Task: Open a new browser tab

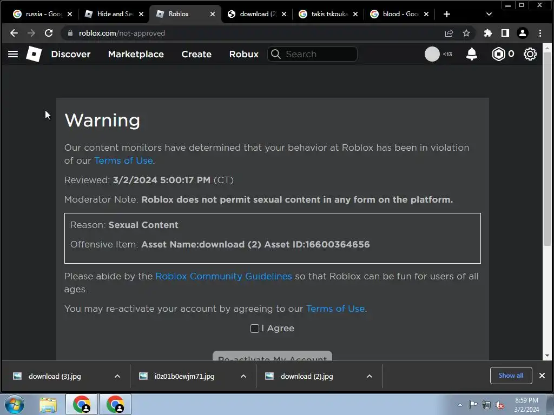Action: pyautogui.click(x=446, y=14)
